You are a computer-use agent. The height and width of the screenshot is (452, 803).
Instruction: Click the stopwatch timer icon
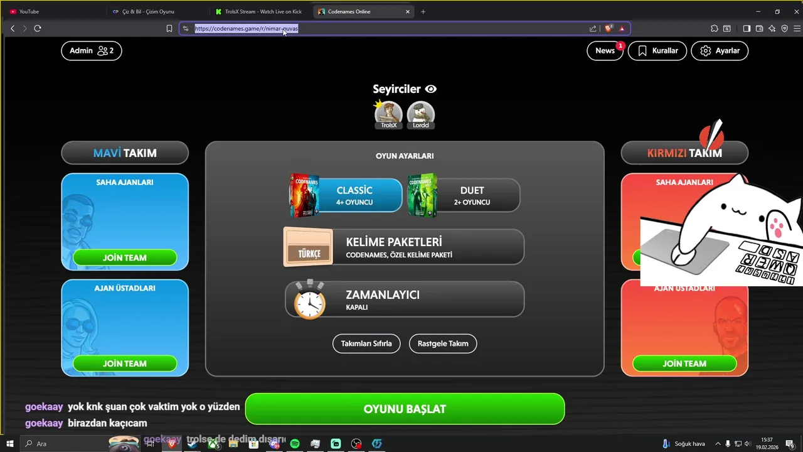(x=309, y=299)
